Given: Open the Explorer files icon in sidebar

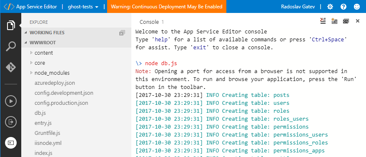Looking at the screenshot, I should [11, 25].
